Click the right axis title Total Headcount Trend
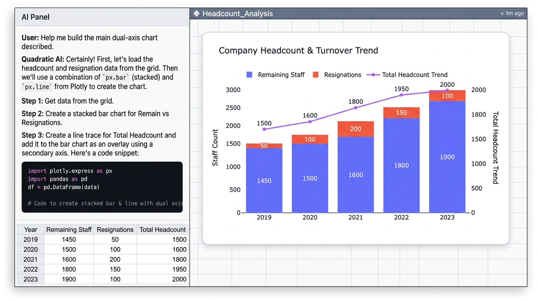 pos(496,148)
